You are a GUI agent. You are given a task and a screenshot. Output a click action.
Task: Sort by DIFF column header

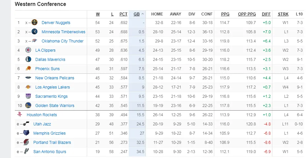(266, 14)
